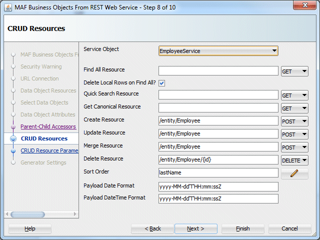Open the Service Object dropdown
Image resolution: width=320 pixels, height=240 pixels.
point(218,51)
